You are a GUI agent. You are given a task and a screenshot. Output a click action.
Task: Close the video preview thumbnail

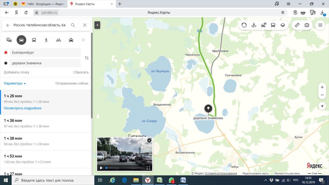(149, 140)
